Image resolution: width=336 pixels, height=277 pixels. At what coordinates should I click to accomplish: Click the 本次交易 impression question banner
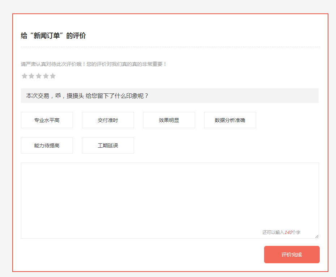[x=170, y=96]
